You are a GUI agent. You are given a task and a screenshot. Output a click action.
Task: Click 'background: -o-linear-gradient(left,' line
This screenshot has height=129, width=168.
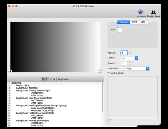pyautogui.click(x=33, y=121)
